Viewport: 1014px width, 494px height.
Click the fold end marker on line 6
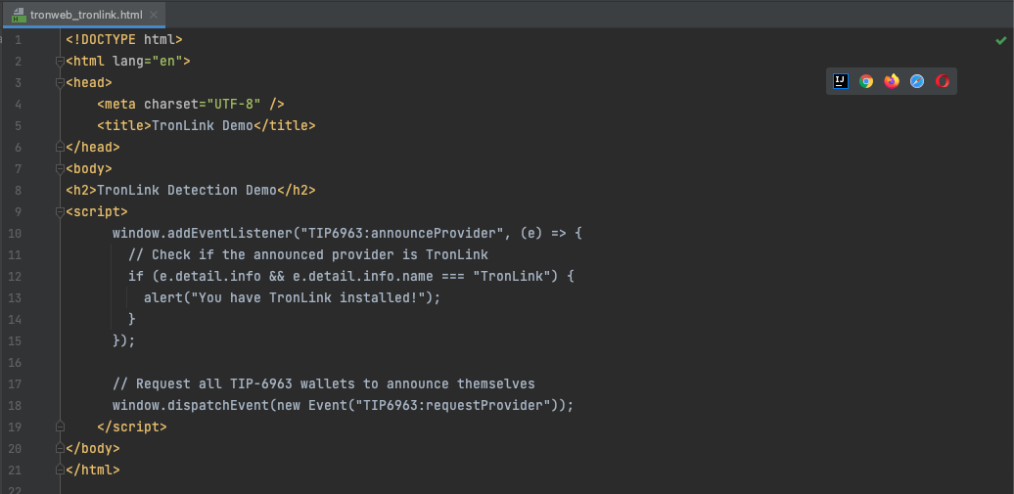point(60,147)
